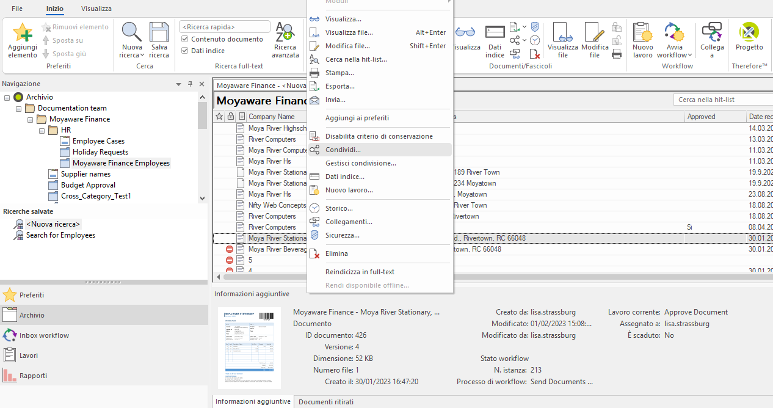Choose Condividi... from the context menu

click(343, 150)
